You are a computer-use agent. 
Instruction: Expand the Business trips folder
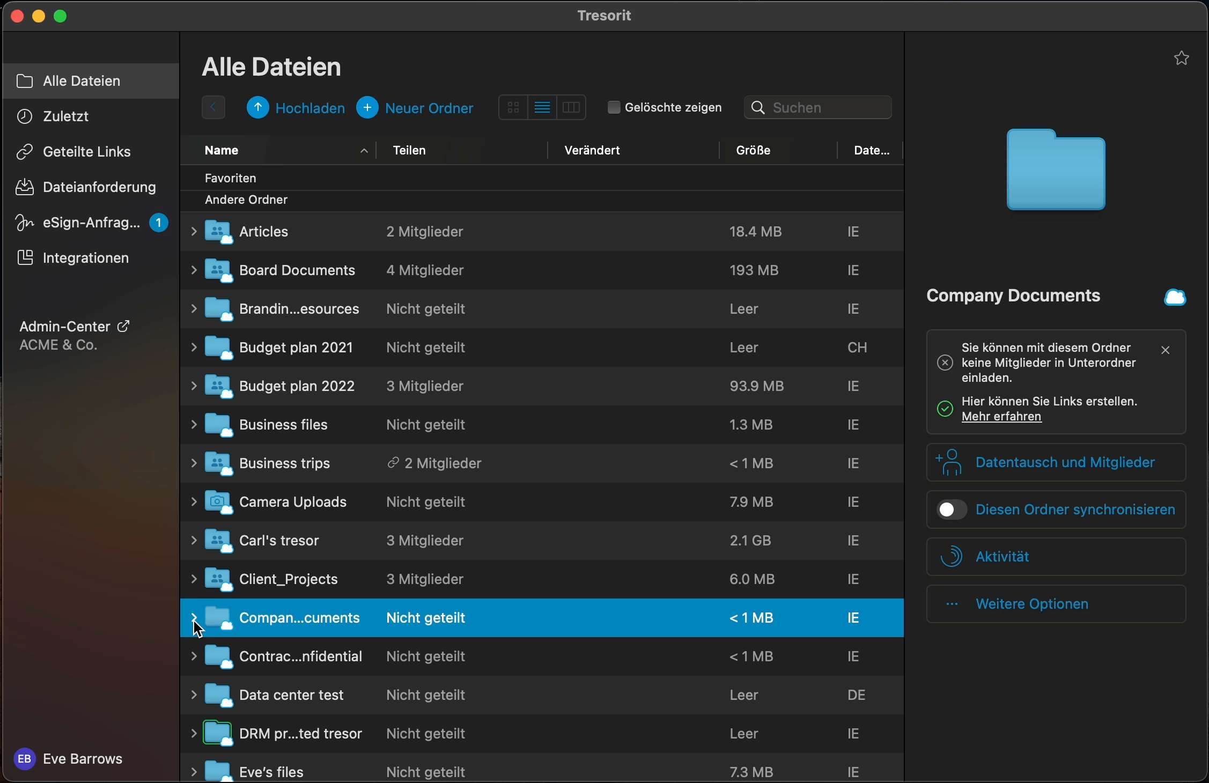coord(194,463)
